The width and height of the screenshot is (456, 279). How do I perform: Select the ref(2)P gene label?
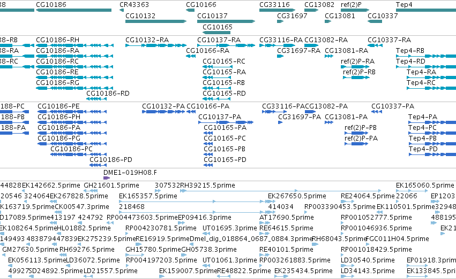tap(351, 5)
